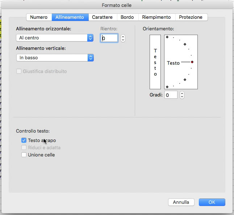The image size is (234, 215).
Task: Select the Allineamento tab
Action: [70, 17]
